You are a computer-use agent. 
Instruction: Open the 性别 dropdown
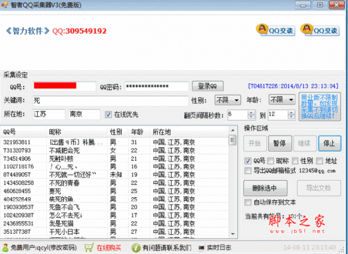pos(228,100)
